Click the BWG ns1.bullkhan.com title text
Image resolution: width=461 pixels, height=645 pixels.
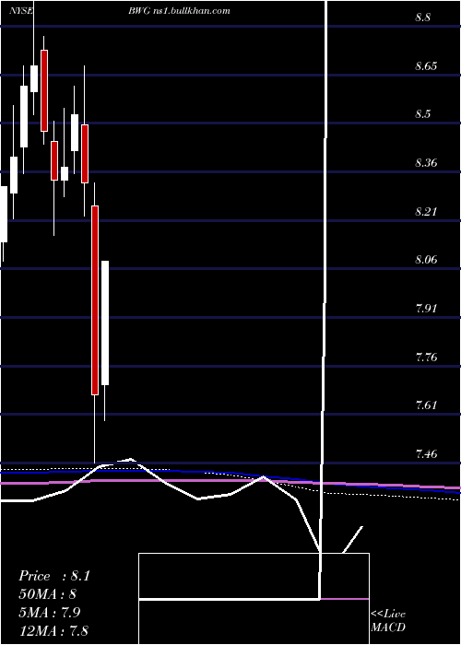point(178,11)
